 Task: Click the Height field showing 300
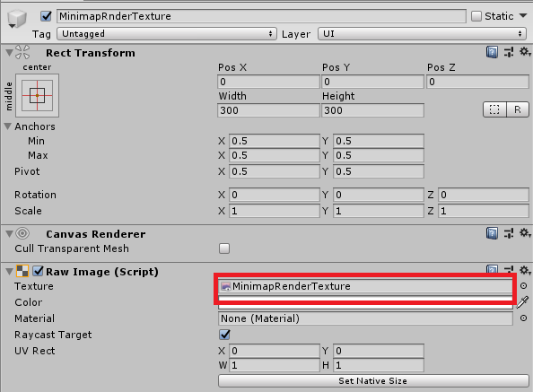[373, 110]
